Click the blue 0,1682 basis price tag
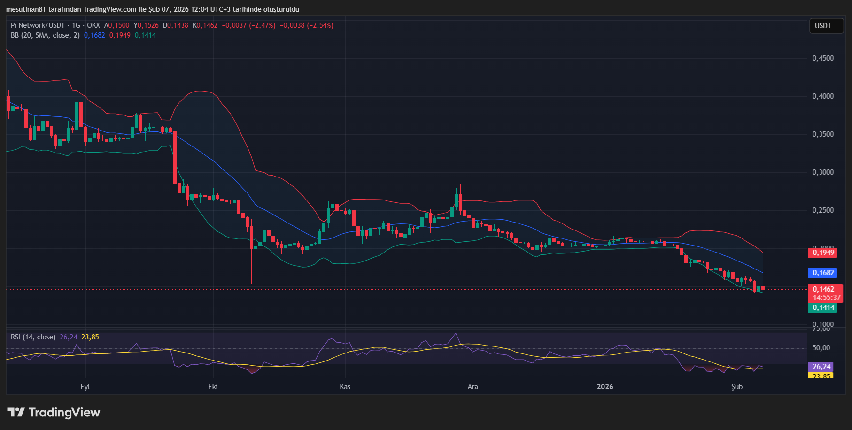Viewport: 852px width, 430px height. pyautogui.click(x=823, y=273)
